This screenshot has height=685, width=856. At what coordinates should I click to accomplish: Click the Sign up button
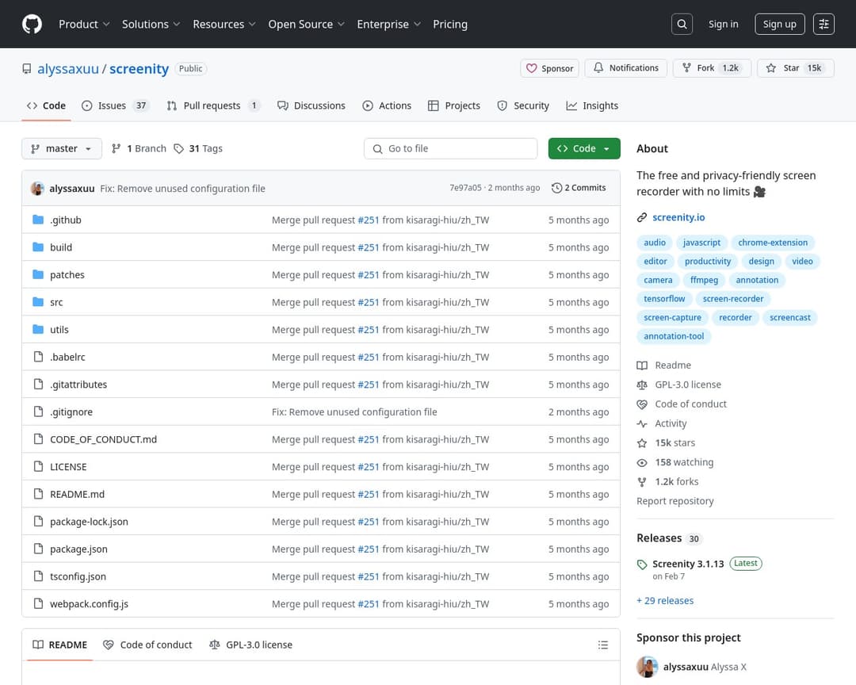click(780, 24)
